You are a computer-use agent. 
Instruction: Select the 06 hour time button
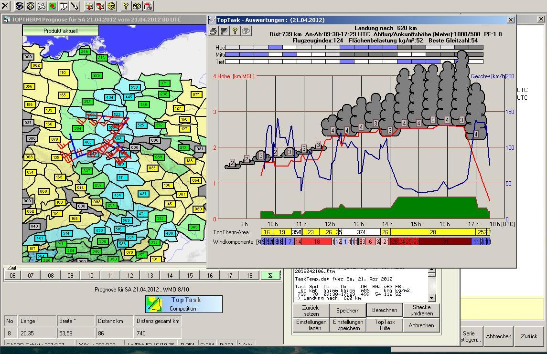click(x=12, y=275)
